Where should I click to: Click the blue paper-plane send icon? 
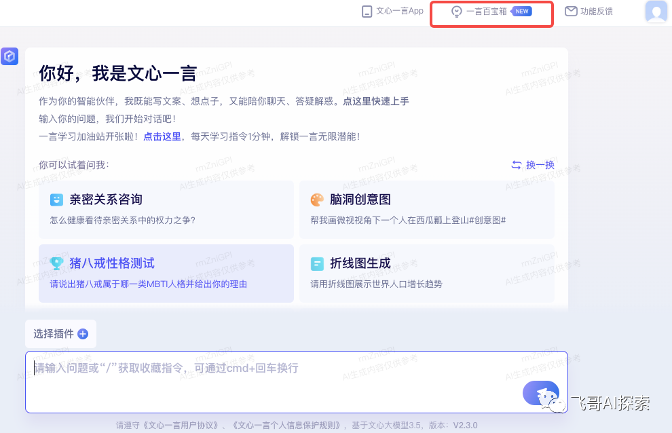541,393
